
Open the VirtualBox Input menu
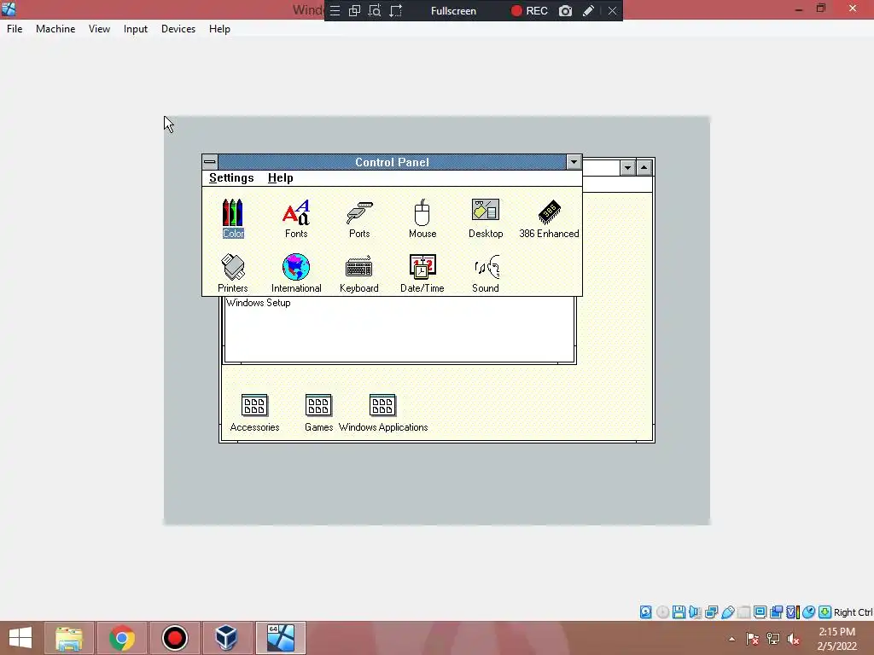click(136, 29)
